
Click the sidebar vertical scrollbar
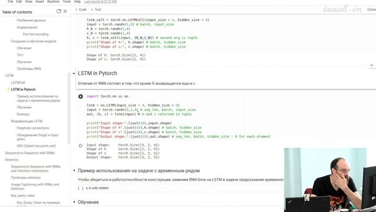pyautogui.click(x=69, y=108)
